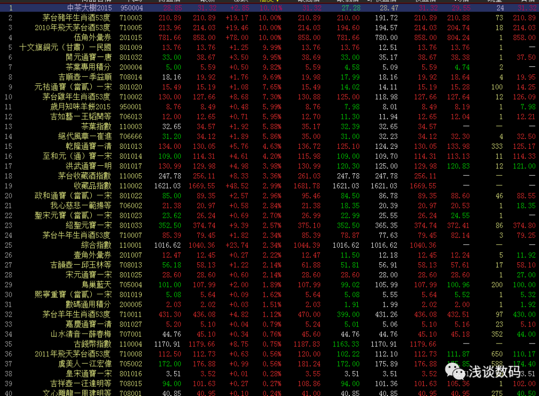
Task: Click the 收藏品指數 row name
Action: 93,186
